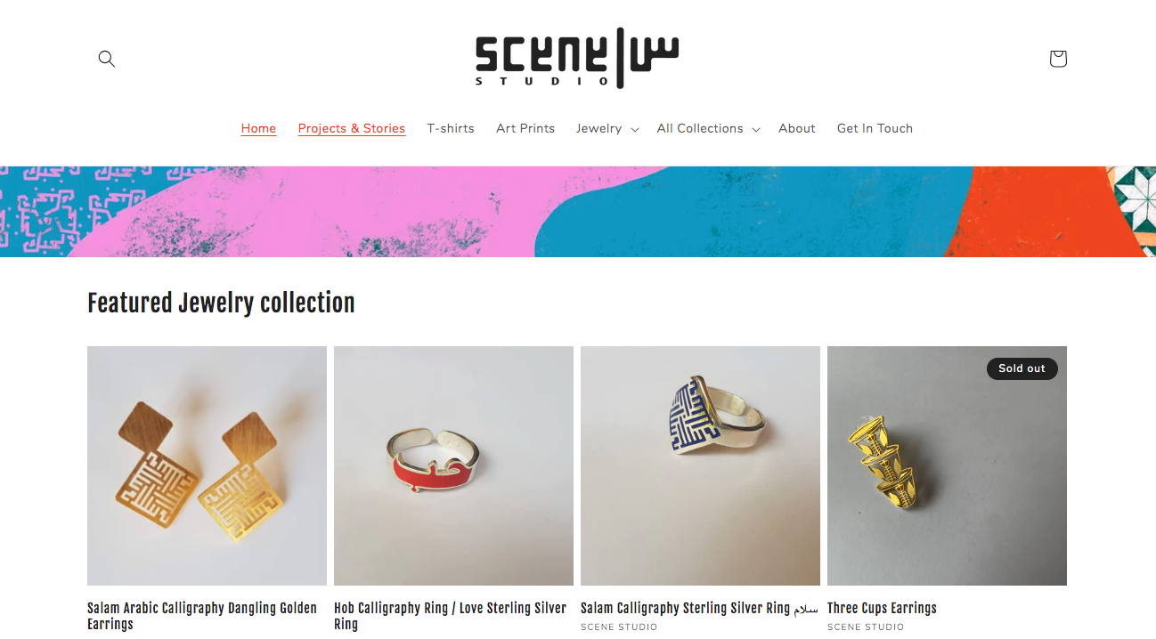The height and width of the screenshot is (639, 1156).
Task: Open Three Cups Earrings product title
Action: [882, 608]
